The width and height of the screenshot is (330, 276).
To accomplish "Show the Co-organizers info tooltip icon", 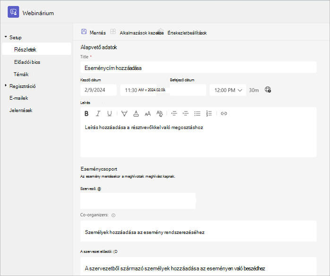I will pos(113,216).
